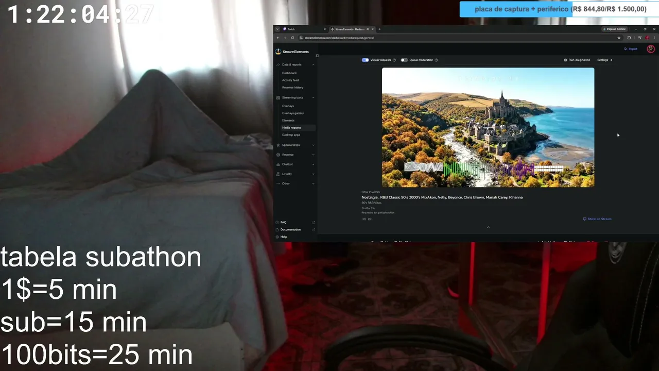
Task: Click the browser forward arrow
Action: pyautogui.click(x=285, y=38)
